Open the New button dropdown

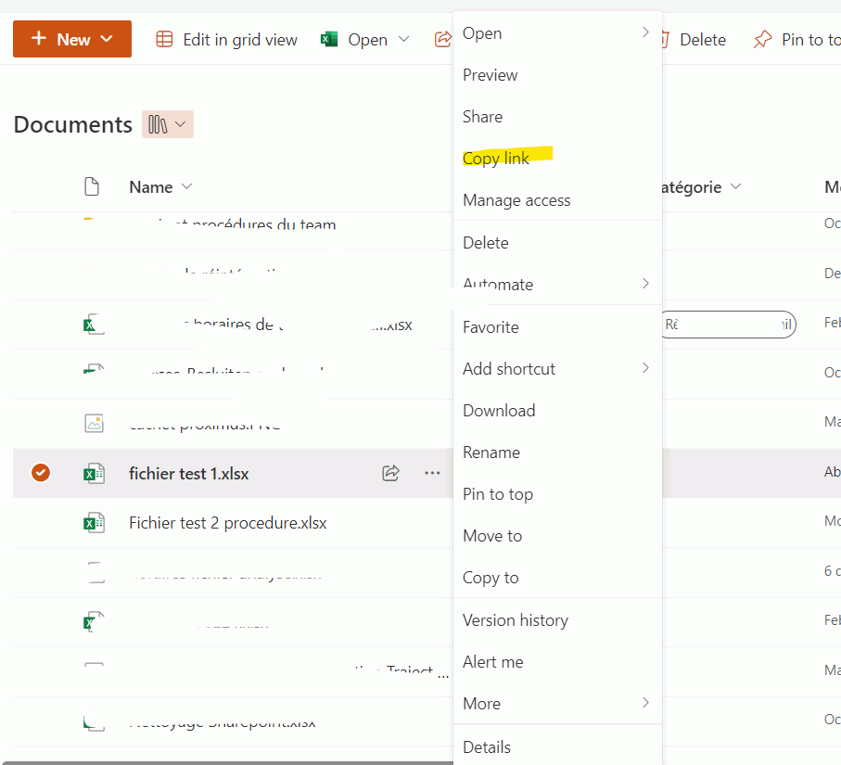click(72, 39)
